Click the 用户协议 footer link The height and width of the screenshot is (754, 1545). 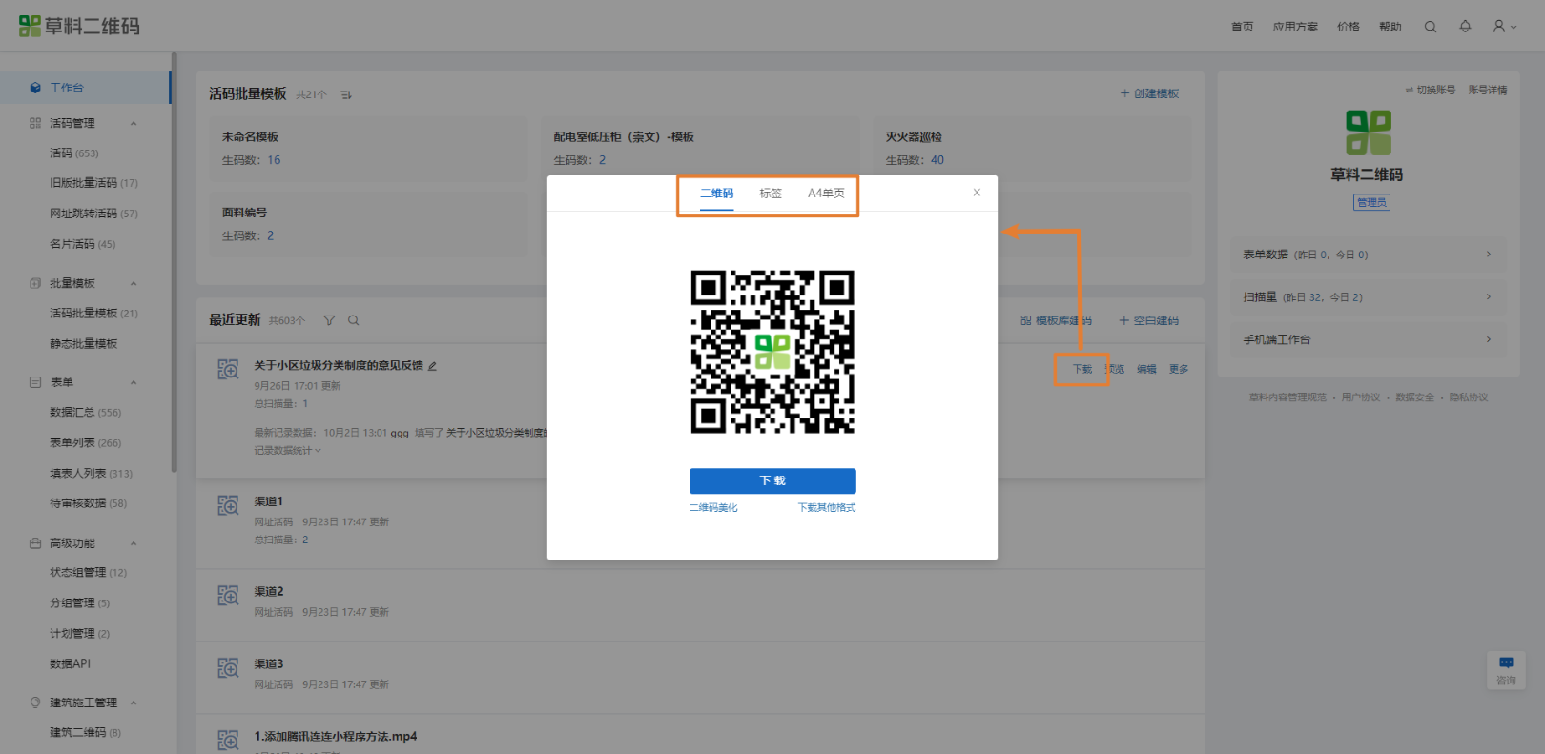(x=1361, y=397)
